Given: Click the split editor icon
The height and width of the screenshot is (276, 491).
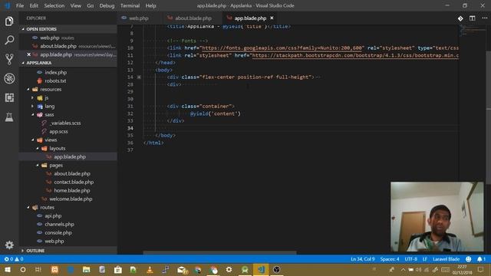Looking at the screenshot, I should [x=472, y=18].
